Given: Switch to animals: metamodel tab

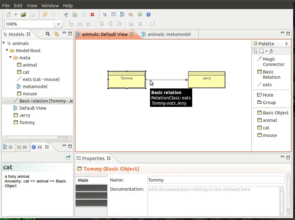Looking at the screenshot, I should tap(169, 34).
